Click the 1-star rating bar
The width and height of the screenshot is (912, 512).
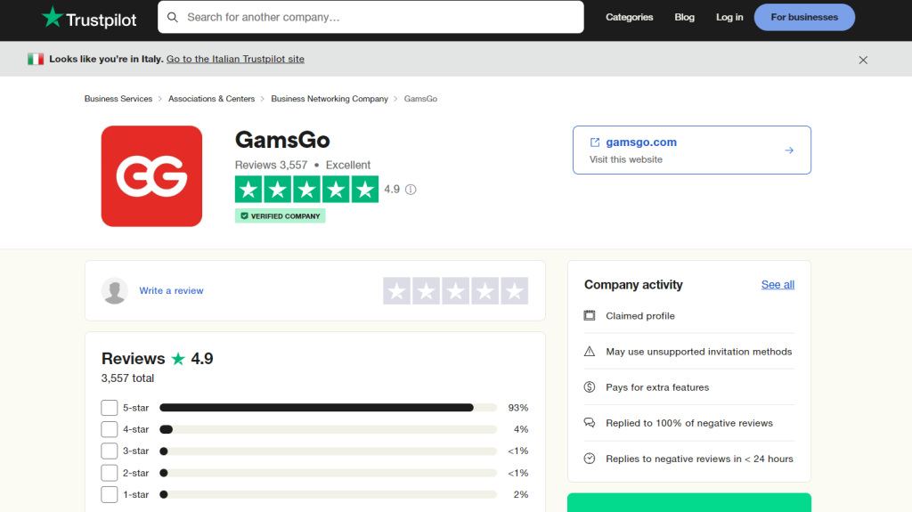tap(328, 494)
